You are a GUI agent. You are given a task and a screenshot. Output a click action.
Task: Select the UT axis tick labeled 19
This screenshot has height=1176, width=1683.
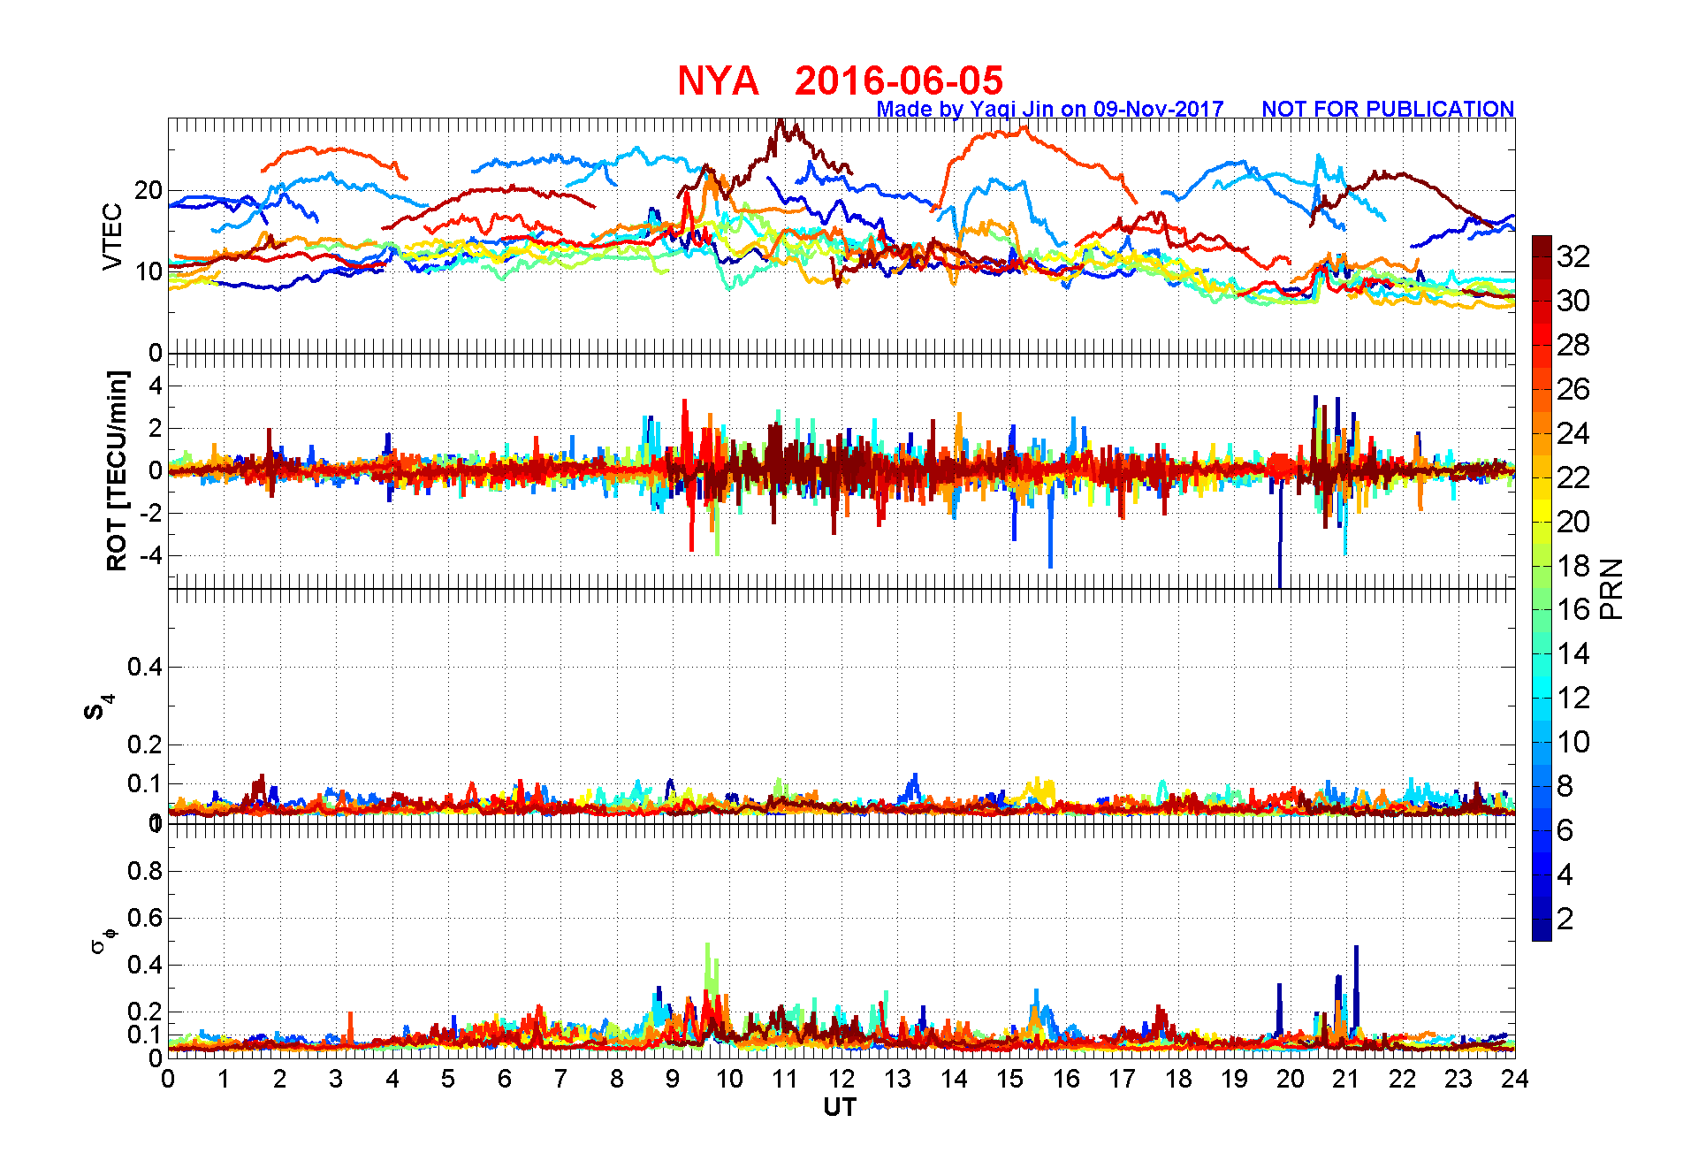point(1234,1079)
